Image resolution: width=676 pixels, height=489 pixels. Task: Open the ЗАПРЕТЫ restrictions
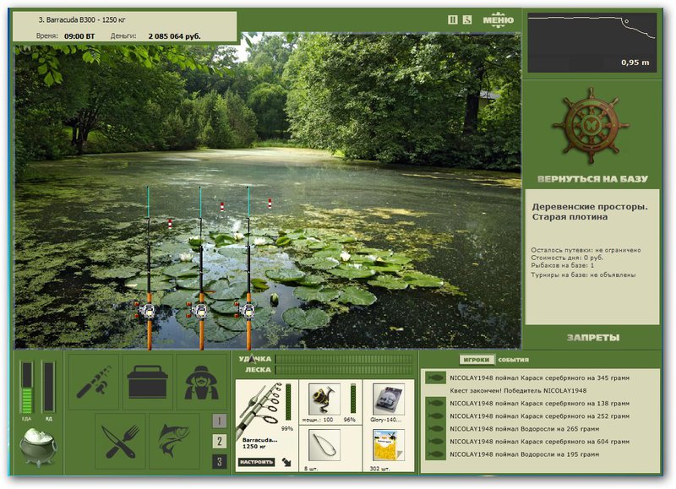[593, 337]
